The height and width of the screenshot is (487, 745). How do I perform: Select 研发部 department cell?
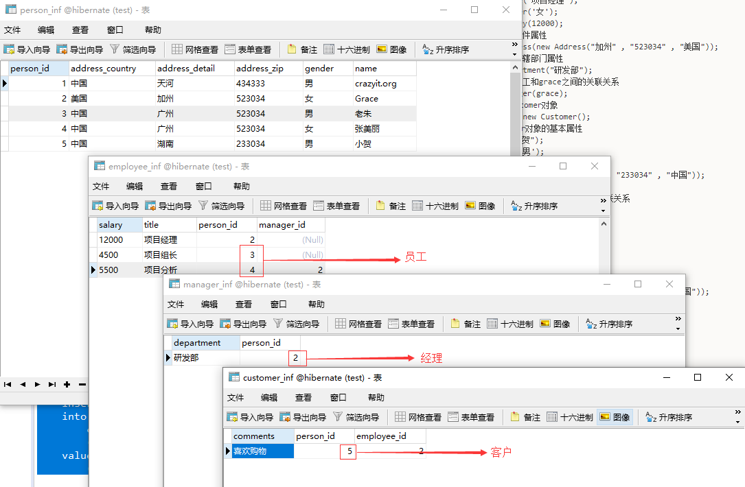point(206,357)
